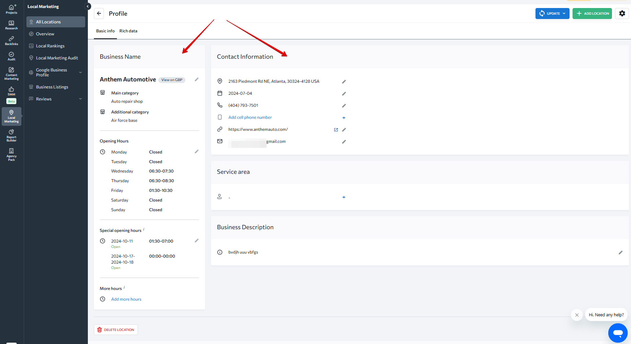Click the View on GBP badge

click(172, 80)
